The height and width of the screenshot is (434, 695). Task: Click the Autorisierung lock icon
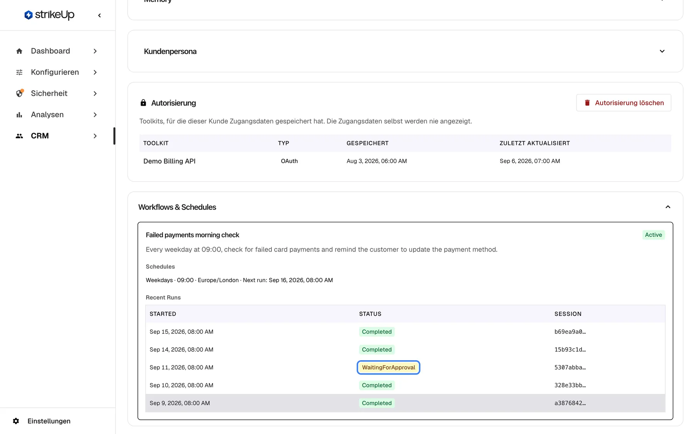point(143,103)
